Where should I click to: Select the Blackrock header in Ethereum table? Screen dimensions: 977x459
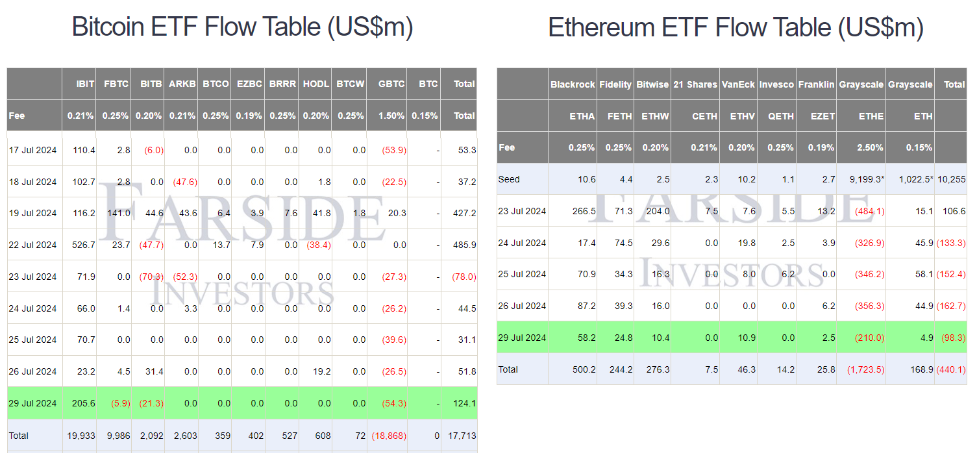point(572,84)
